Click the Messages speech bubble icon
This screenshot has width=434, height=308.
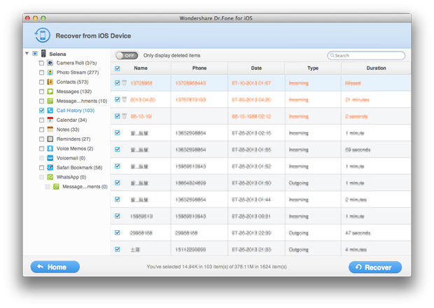pos(50,91)
